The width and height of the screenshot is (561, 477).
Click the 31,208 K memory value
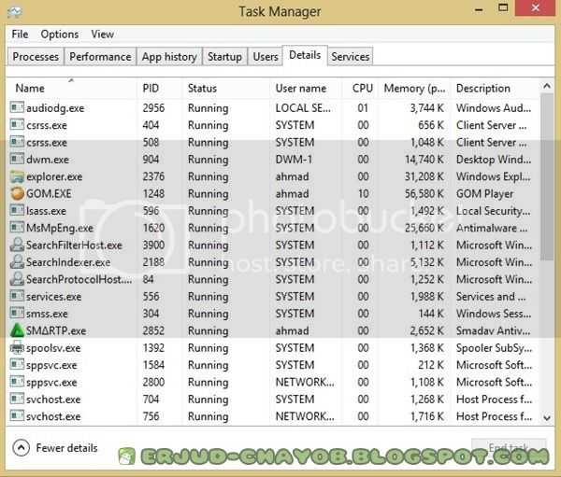[x=424, y=176]
